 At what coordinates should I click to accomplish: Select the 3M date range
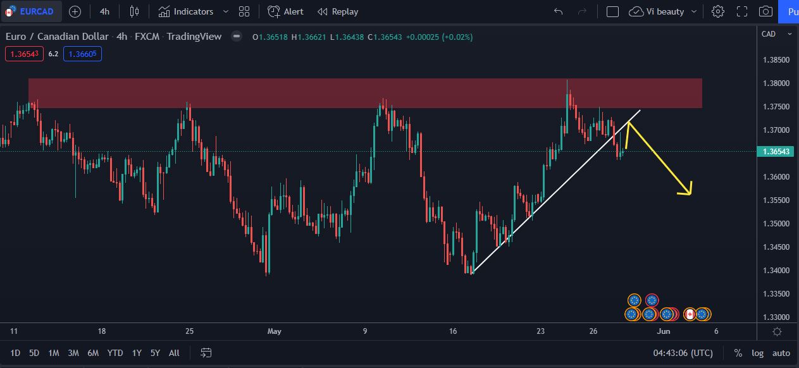pyautogui.click(x=73, y=353)
